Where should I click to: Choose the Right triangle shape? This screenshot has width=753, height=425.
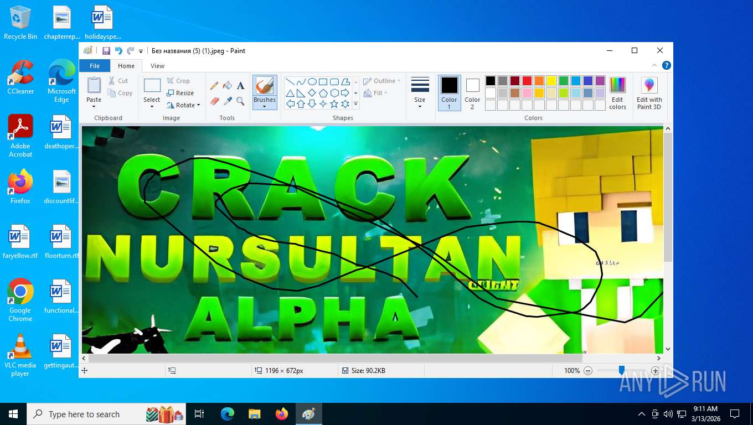301,92
